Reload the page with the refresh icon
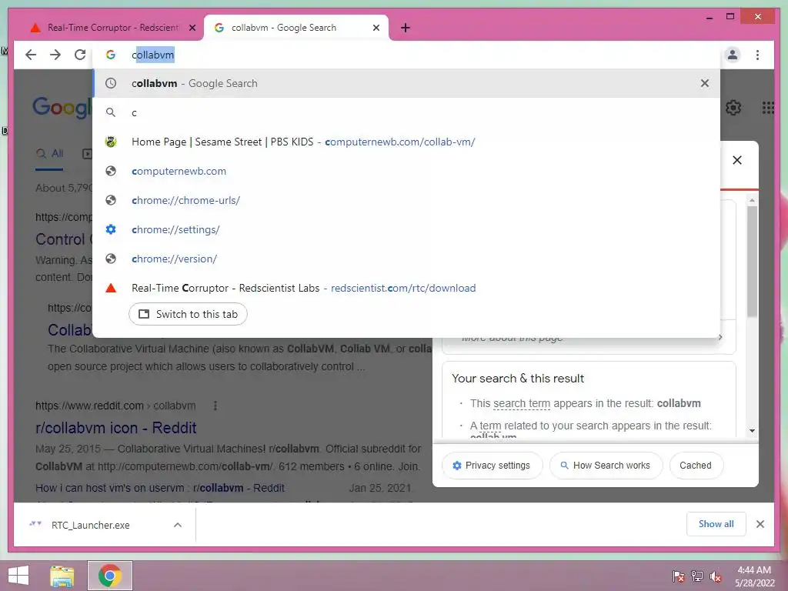The image size is (788, 591). click(x=80, y=55)
